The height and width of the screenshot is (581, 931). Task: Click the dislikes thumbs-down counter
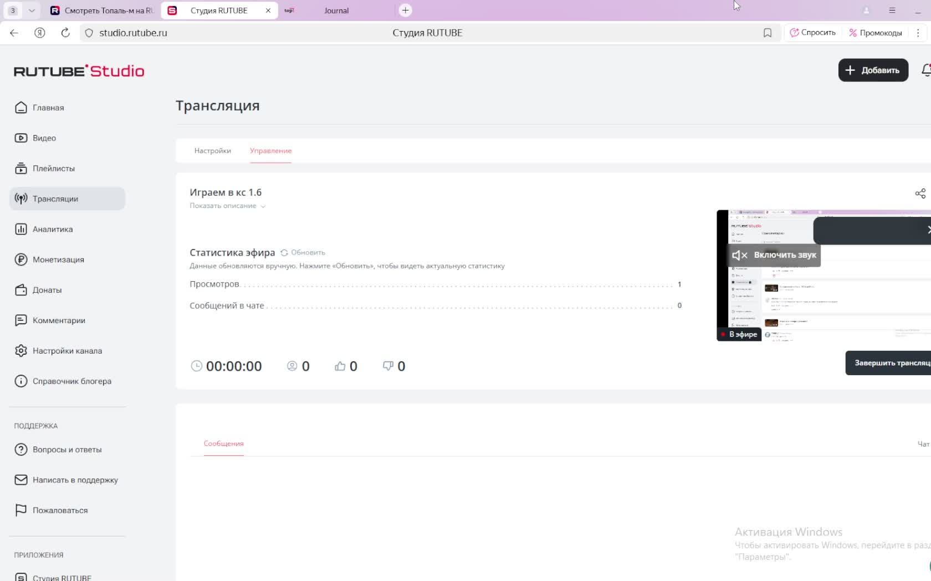tap(394, 366)
